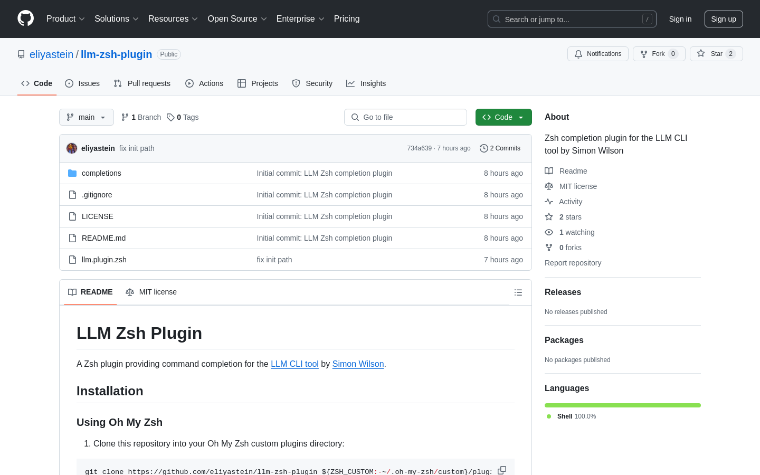Open the eliyastein owner profile link
The height and width of the screenshot is (475, 760).
point(52,54)
